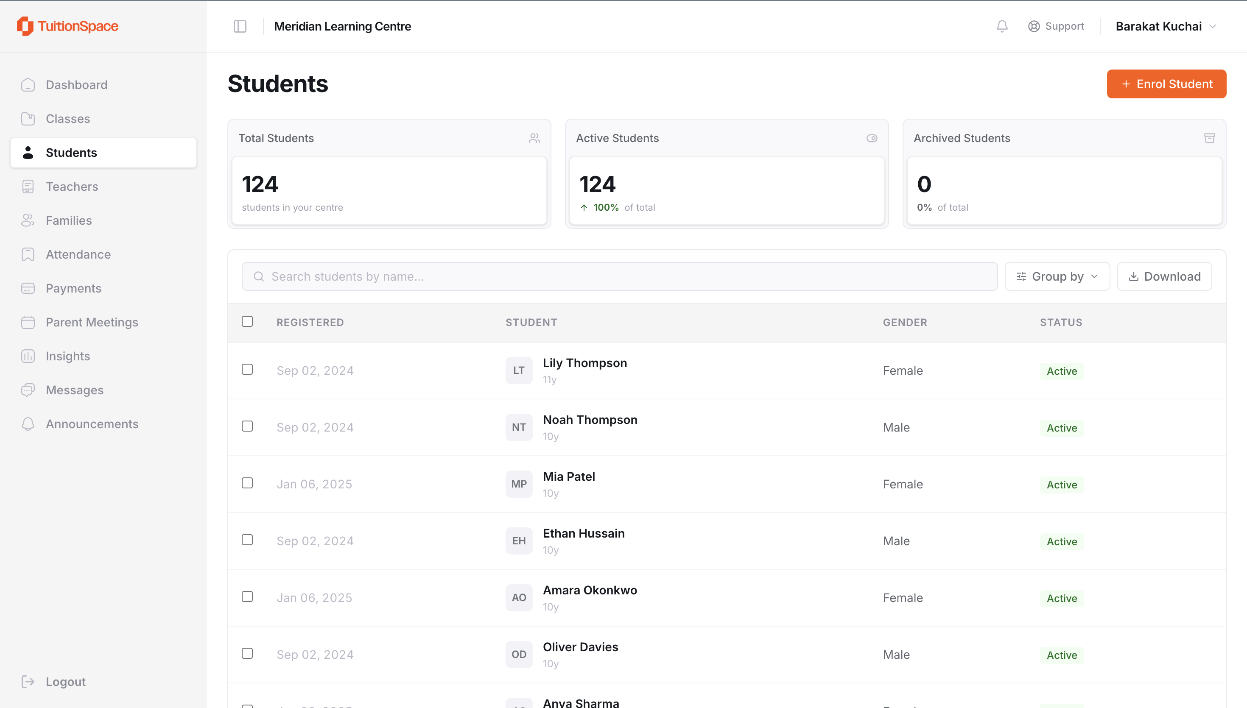Viewport: 1247px width, 708px height.
Task: Click the EH avatar for Ethan Hussain
Action: coord(519,541)
